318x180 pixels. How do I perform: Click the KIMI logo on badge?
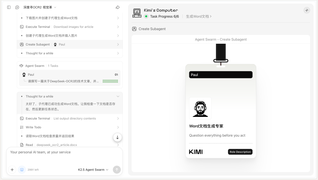tap(196, 152)
